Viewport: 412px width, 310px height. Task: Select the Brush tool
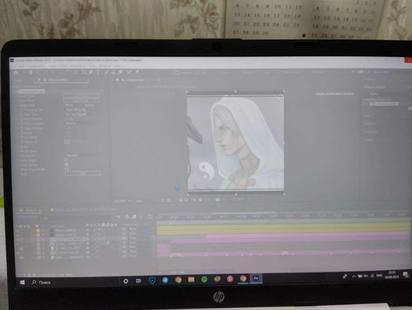(107, 72)
